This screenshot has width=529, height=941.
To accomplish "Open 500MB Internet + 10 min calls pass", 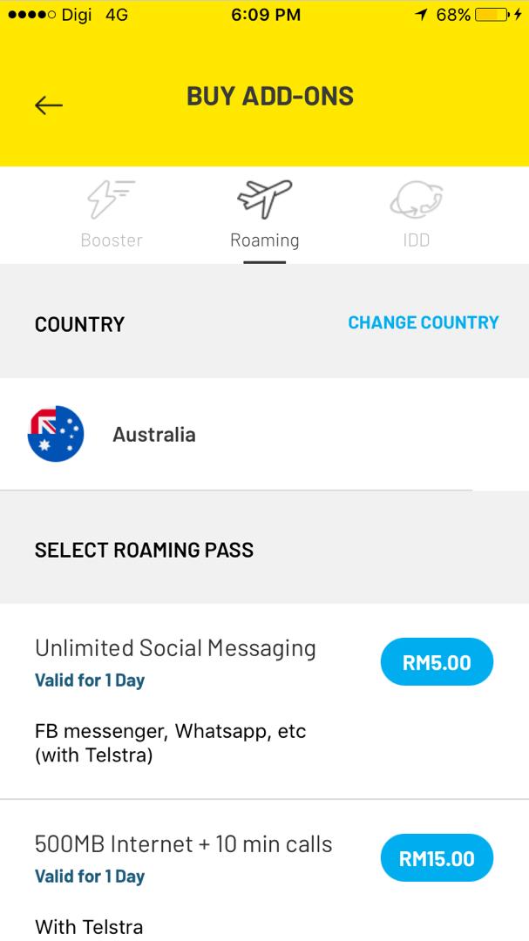I will [183, 844].
